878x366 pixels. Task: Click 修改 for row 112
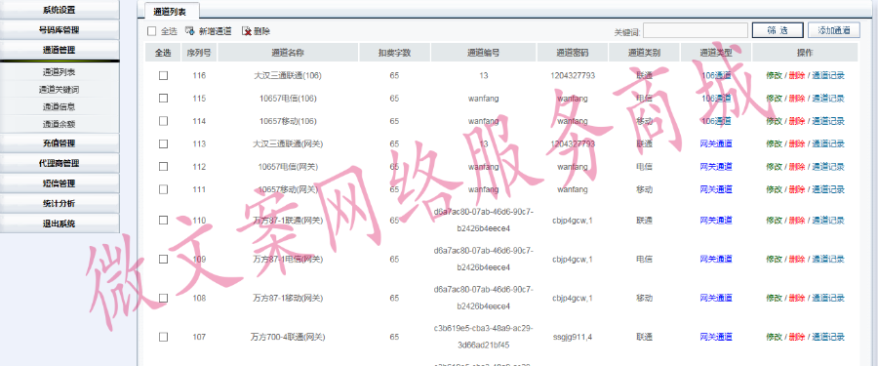point(774,167)
